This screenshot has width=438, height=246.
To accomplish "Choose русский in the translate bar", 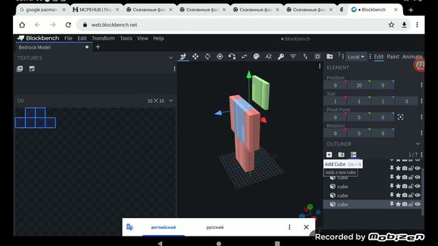I will [x=215, y=228].
